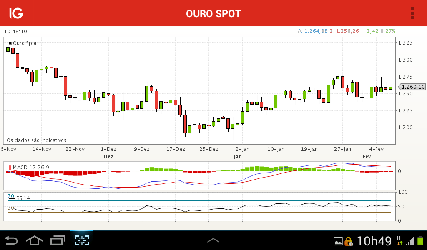Image resolution: width=427 pixels, height=250 pixels.
Task: Open the three-dot overflow menu
Action: (412, 13)
